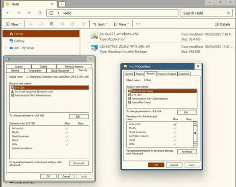Click tmp permissions list scrollbar thumb
The image size is (236, 187).
coord(195,133)
